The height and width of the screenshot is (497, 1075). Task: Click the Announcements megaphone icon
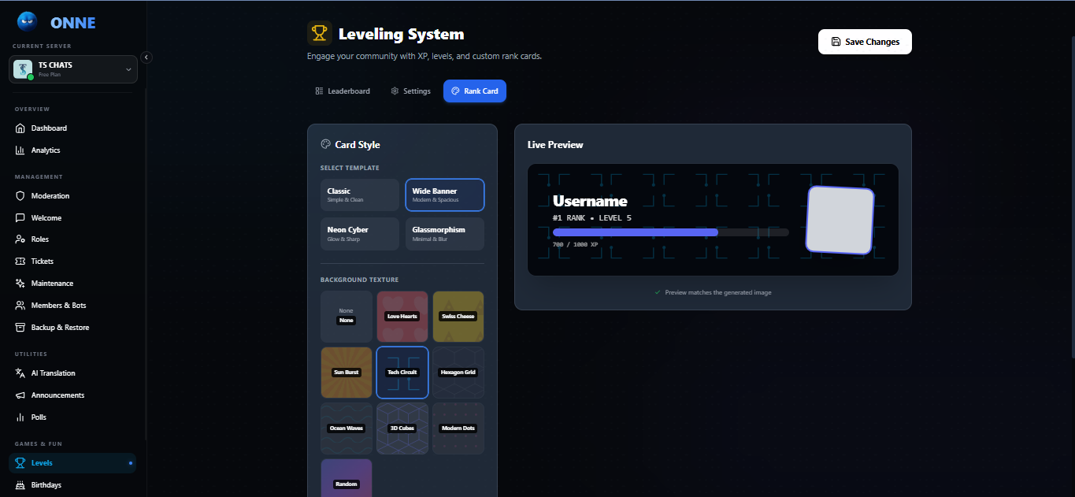[20, 395]
